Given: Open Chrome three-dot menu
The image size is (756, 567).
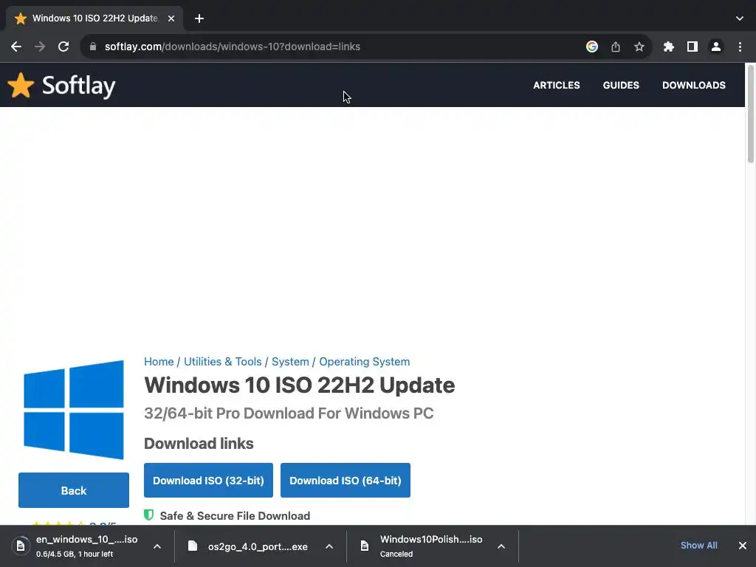Looking at the screenshot, I should coord(740,47).
